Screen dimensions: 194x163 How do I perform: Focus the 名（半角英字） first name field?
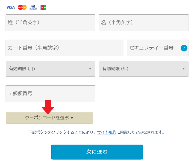[x=144, y=23]
